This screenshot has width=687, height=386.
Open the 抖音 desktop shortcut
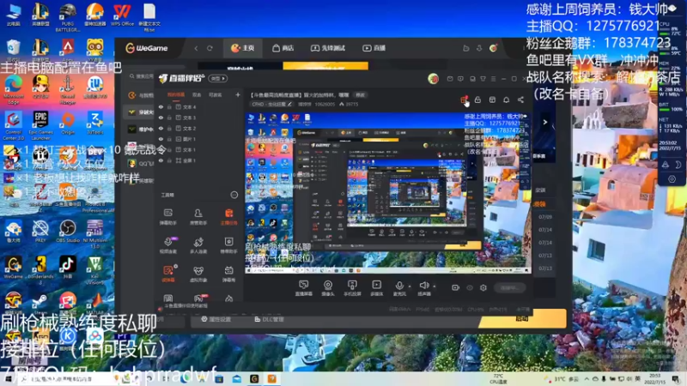68,268
